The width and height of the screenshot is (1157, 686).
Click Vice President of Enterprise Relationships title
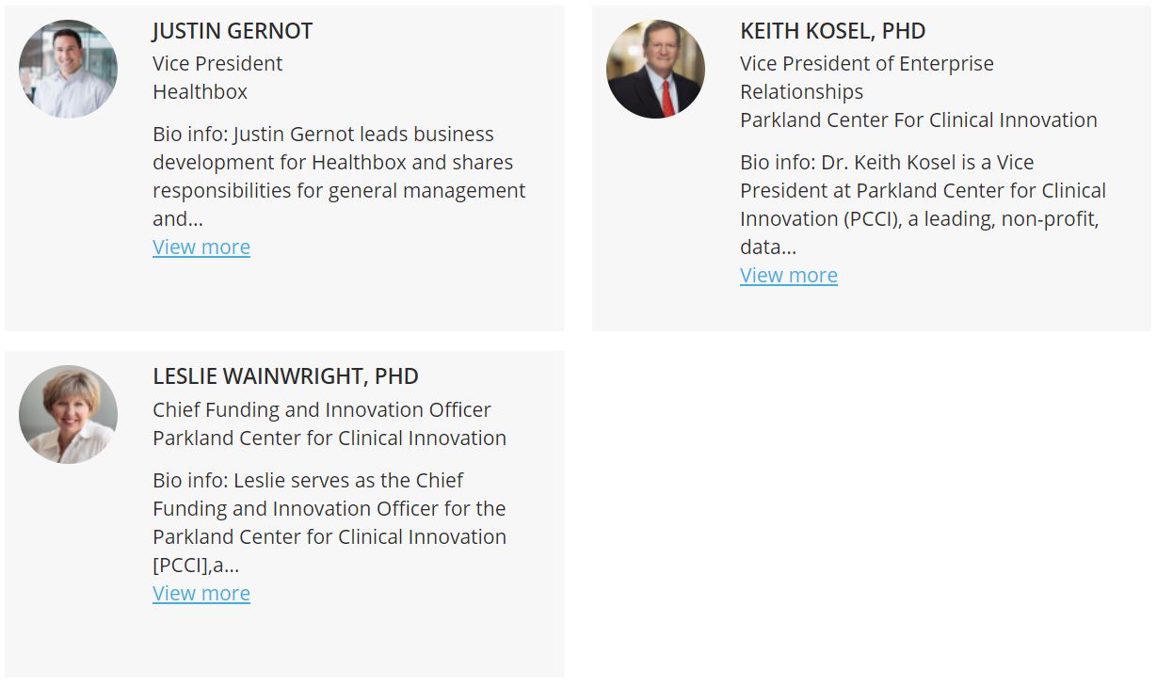tap(867, 77)
